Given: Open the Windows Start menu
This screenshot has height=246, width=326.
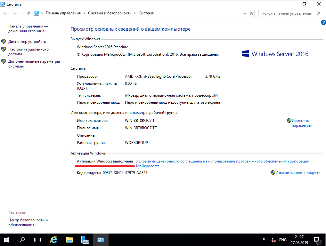Looking at the screenshot, I should click(x=7, y=240).
